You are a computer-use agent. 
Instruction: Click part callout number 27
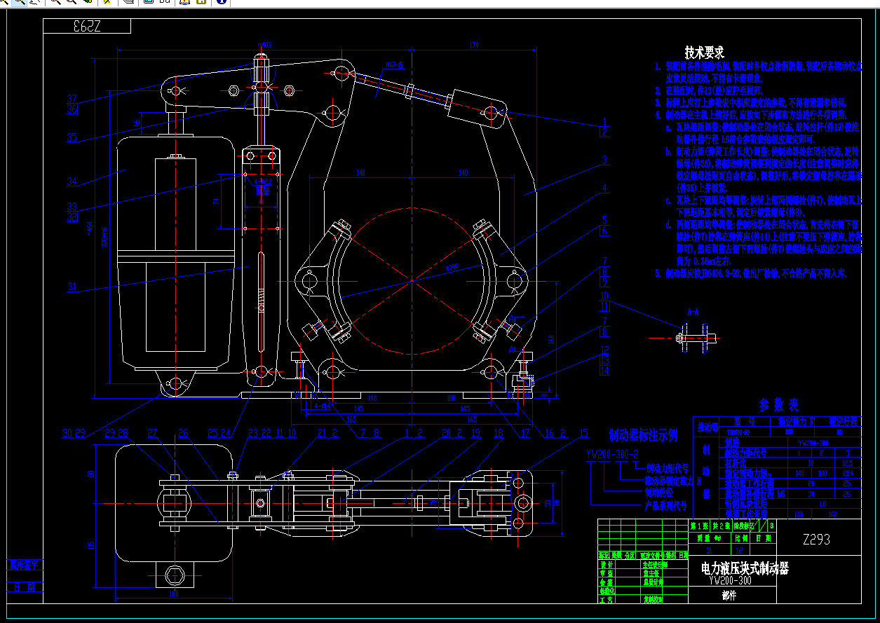[152, 433]
